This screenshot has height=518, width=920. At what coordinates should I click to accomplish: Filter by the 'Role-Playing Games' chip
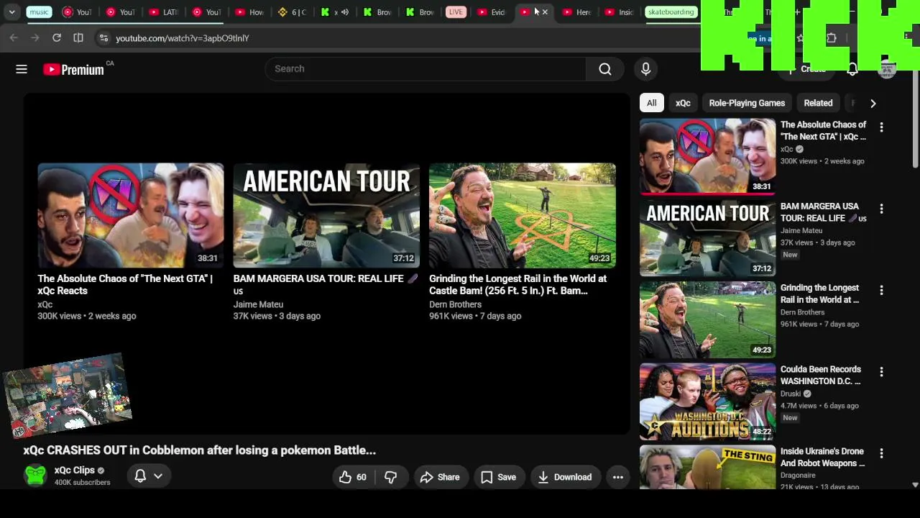point(747,103)
